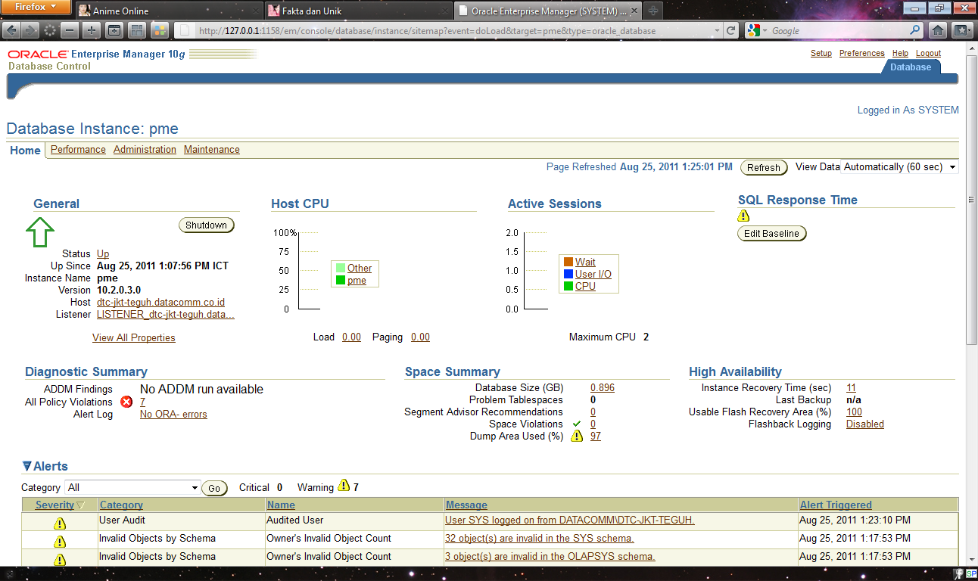
Task: Reload the page with the refresh arrow icon
Action: click(730, 31)
